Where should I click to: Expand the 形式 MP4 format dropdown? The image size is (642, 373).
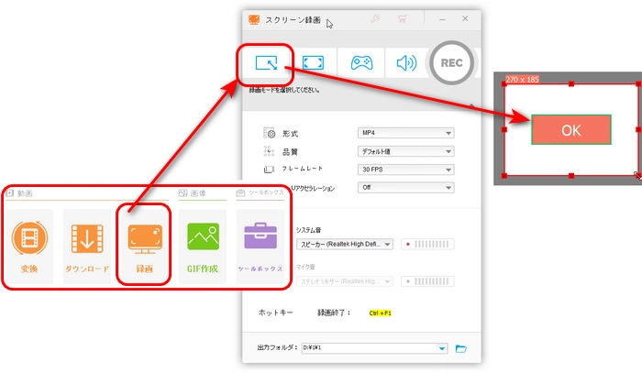(405, 133)
